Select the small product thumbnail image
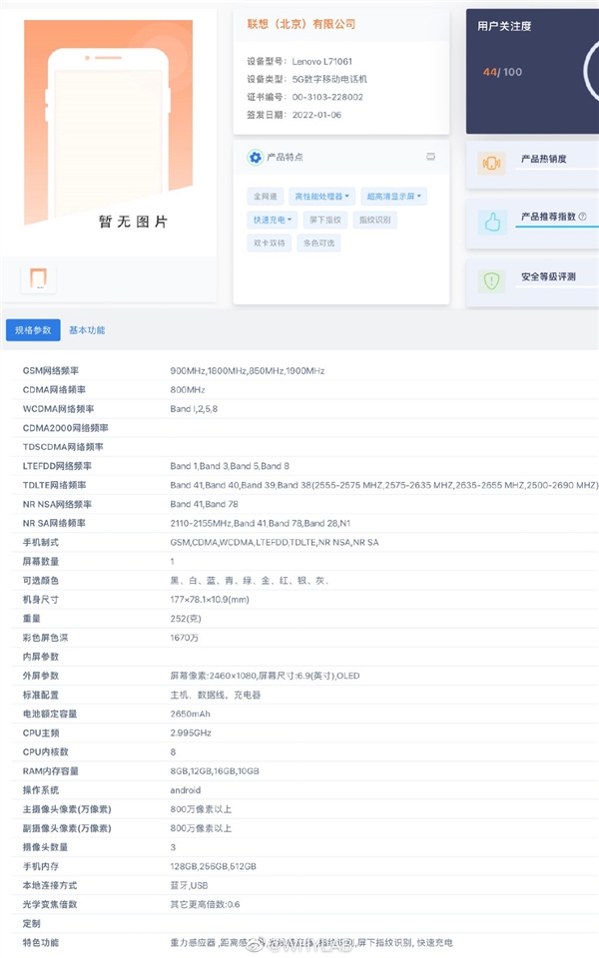The width and height of the screenshot is (599, 958). point(39,278)
